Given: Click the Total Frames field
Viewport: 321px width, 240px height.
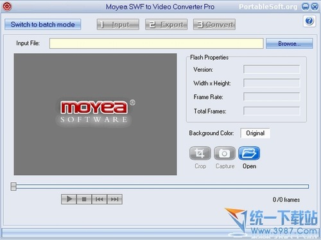Looking at the screenshot, I should coord(272,111).
